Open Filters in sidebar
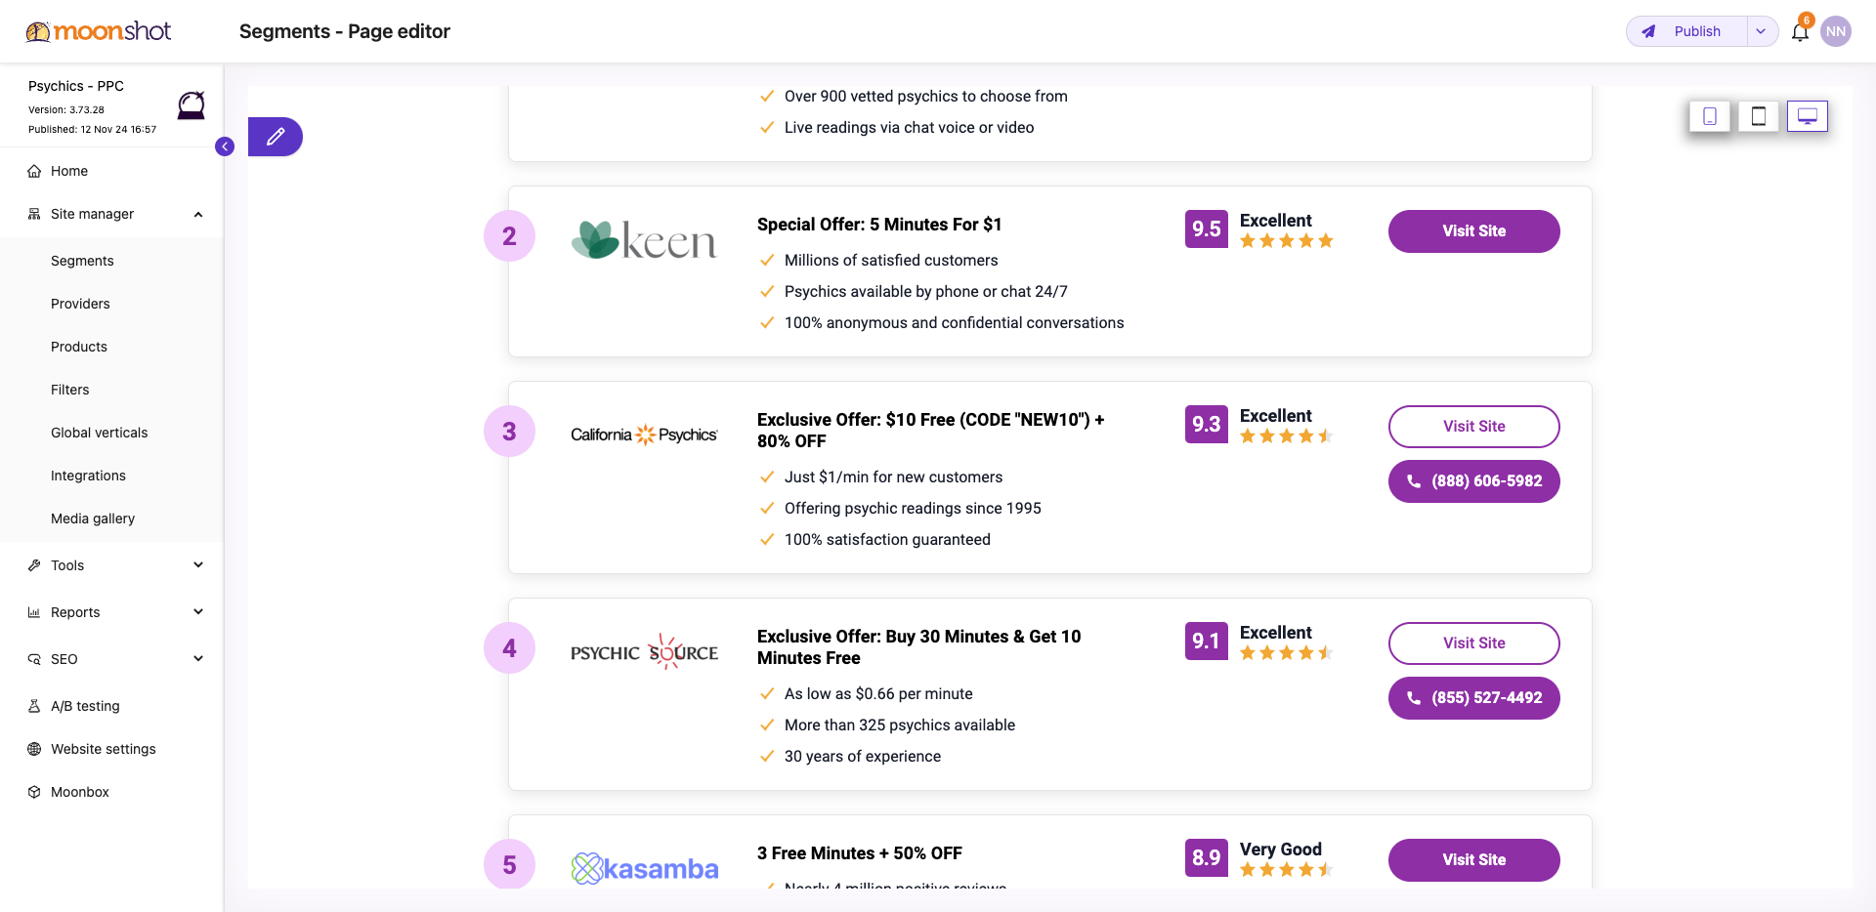Viewport: 1876px width, 912px height. click(x=70, y=390)
